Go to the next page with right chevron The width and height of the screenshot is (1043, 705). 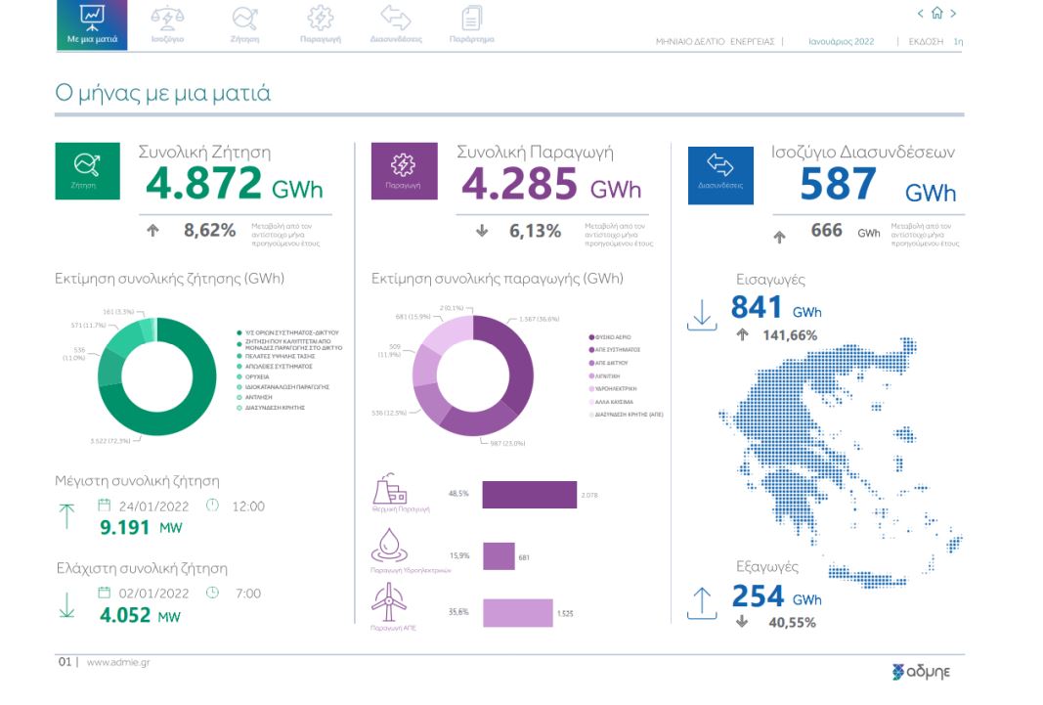(x=953, y=14)
